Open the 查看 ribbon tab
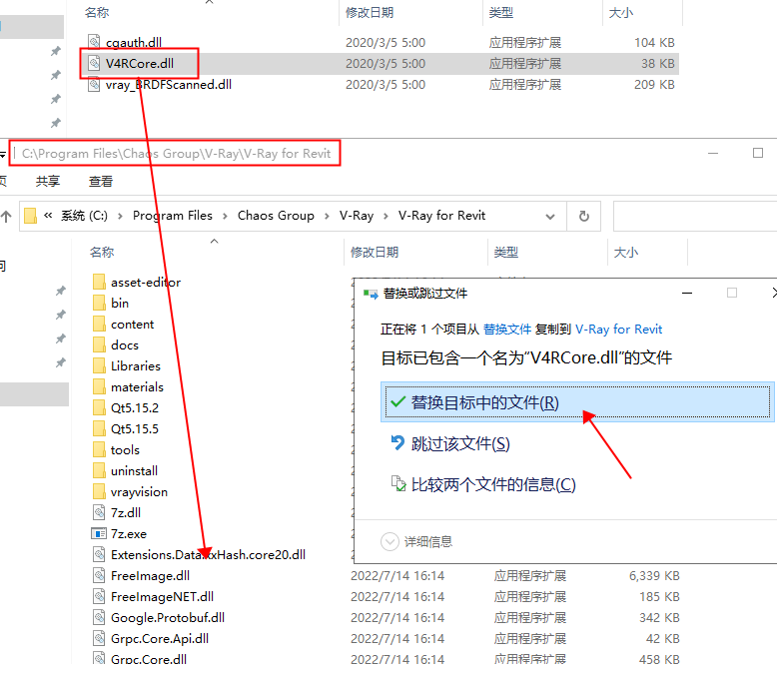 [x=101, y=181]
